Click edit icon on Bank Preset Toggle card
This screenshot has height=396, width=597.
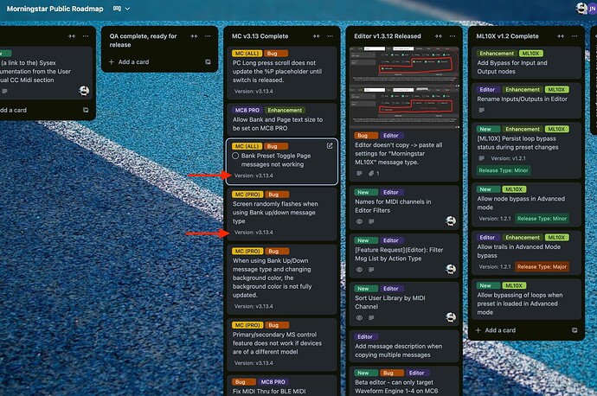pyautogui.click(x=330, y=146)
